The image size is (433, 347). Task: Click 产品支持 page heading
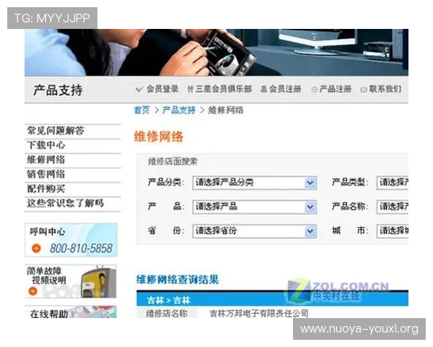pos(58,90)
